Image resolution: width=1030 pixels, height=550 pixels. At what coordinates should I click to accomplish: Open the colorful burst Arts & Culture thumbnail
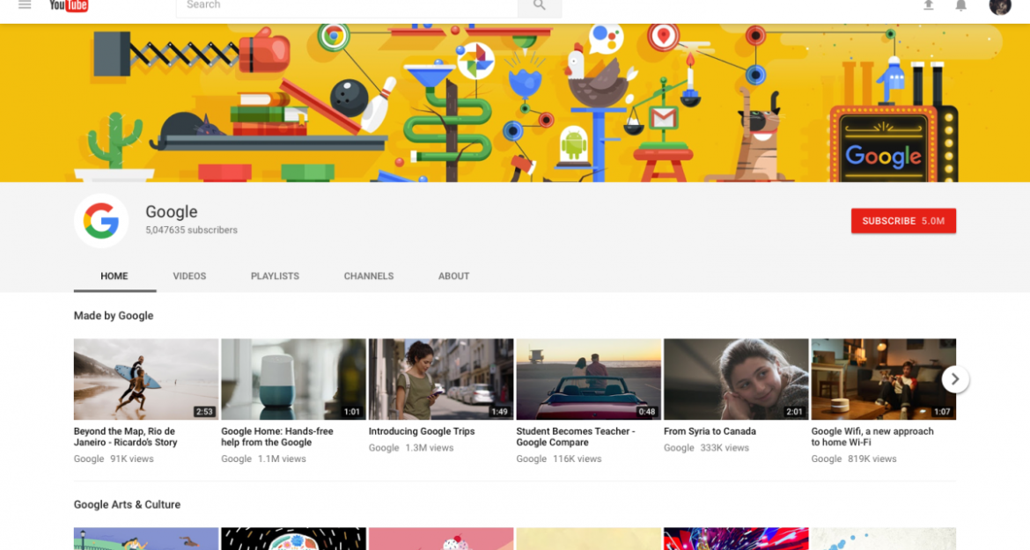tap(736, 539)
